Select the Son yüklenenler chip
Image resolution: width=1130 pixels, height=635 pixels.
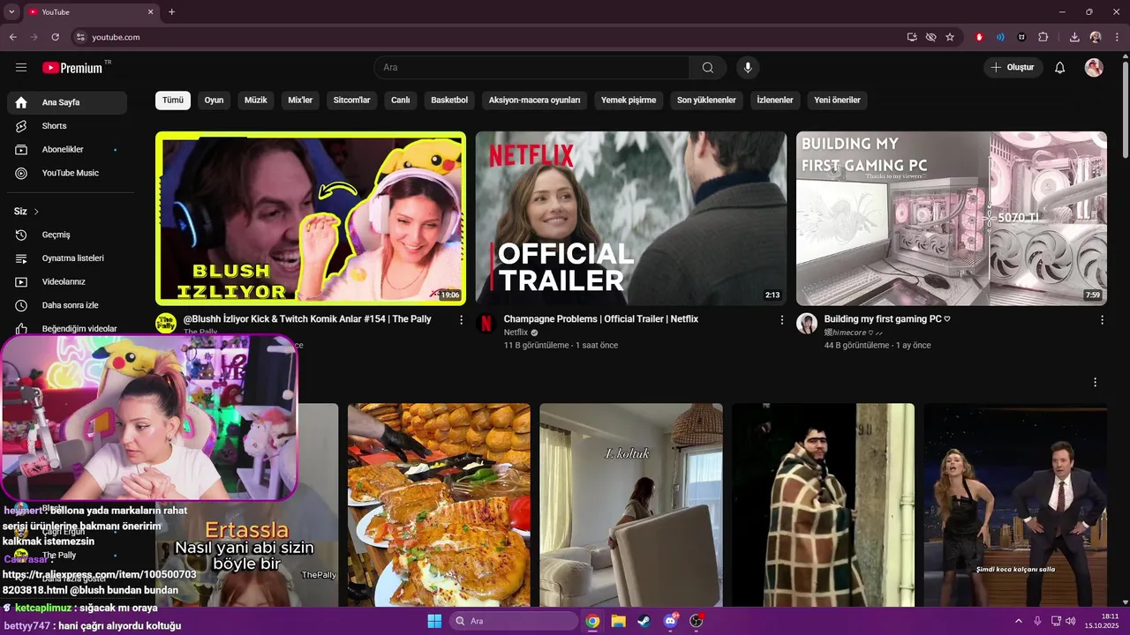click(x=706, y=101)
